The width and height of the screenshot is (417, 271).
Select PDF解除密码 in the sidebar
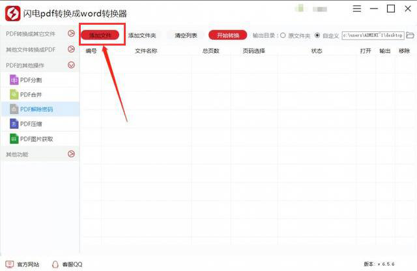pos(40,109)
